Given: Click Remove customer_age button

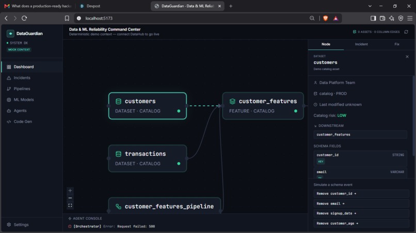Looking at the screenshot, I should pos(361,223).
